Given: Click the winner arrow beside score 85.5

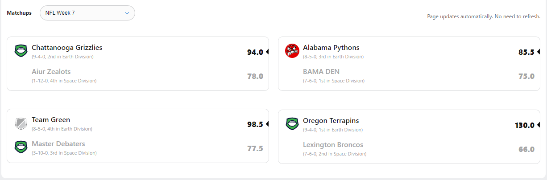Looking at the screenshot, I should coord(539,52).
